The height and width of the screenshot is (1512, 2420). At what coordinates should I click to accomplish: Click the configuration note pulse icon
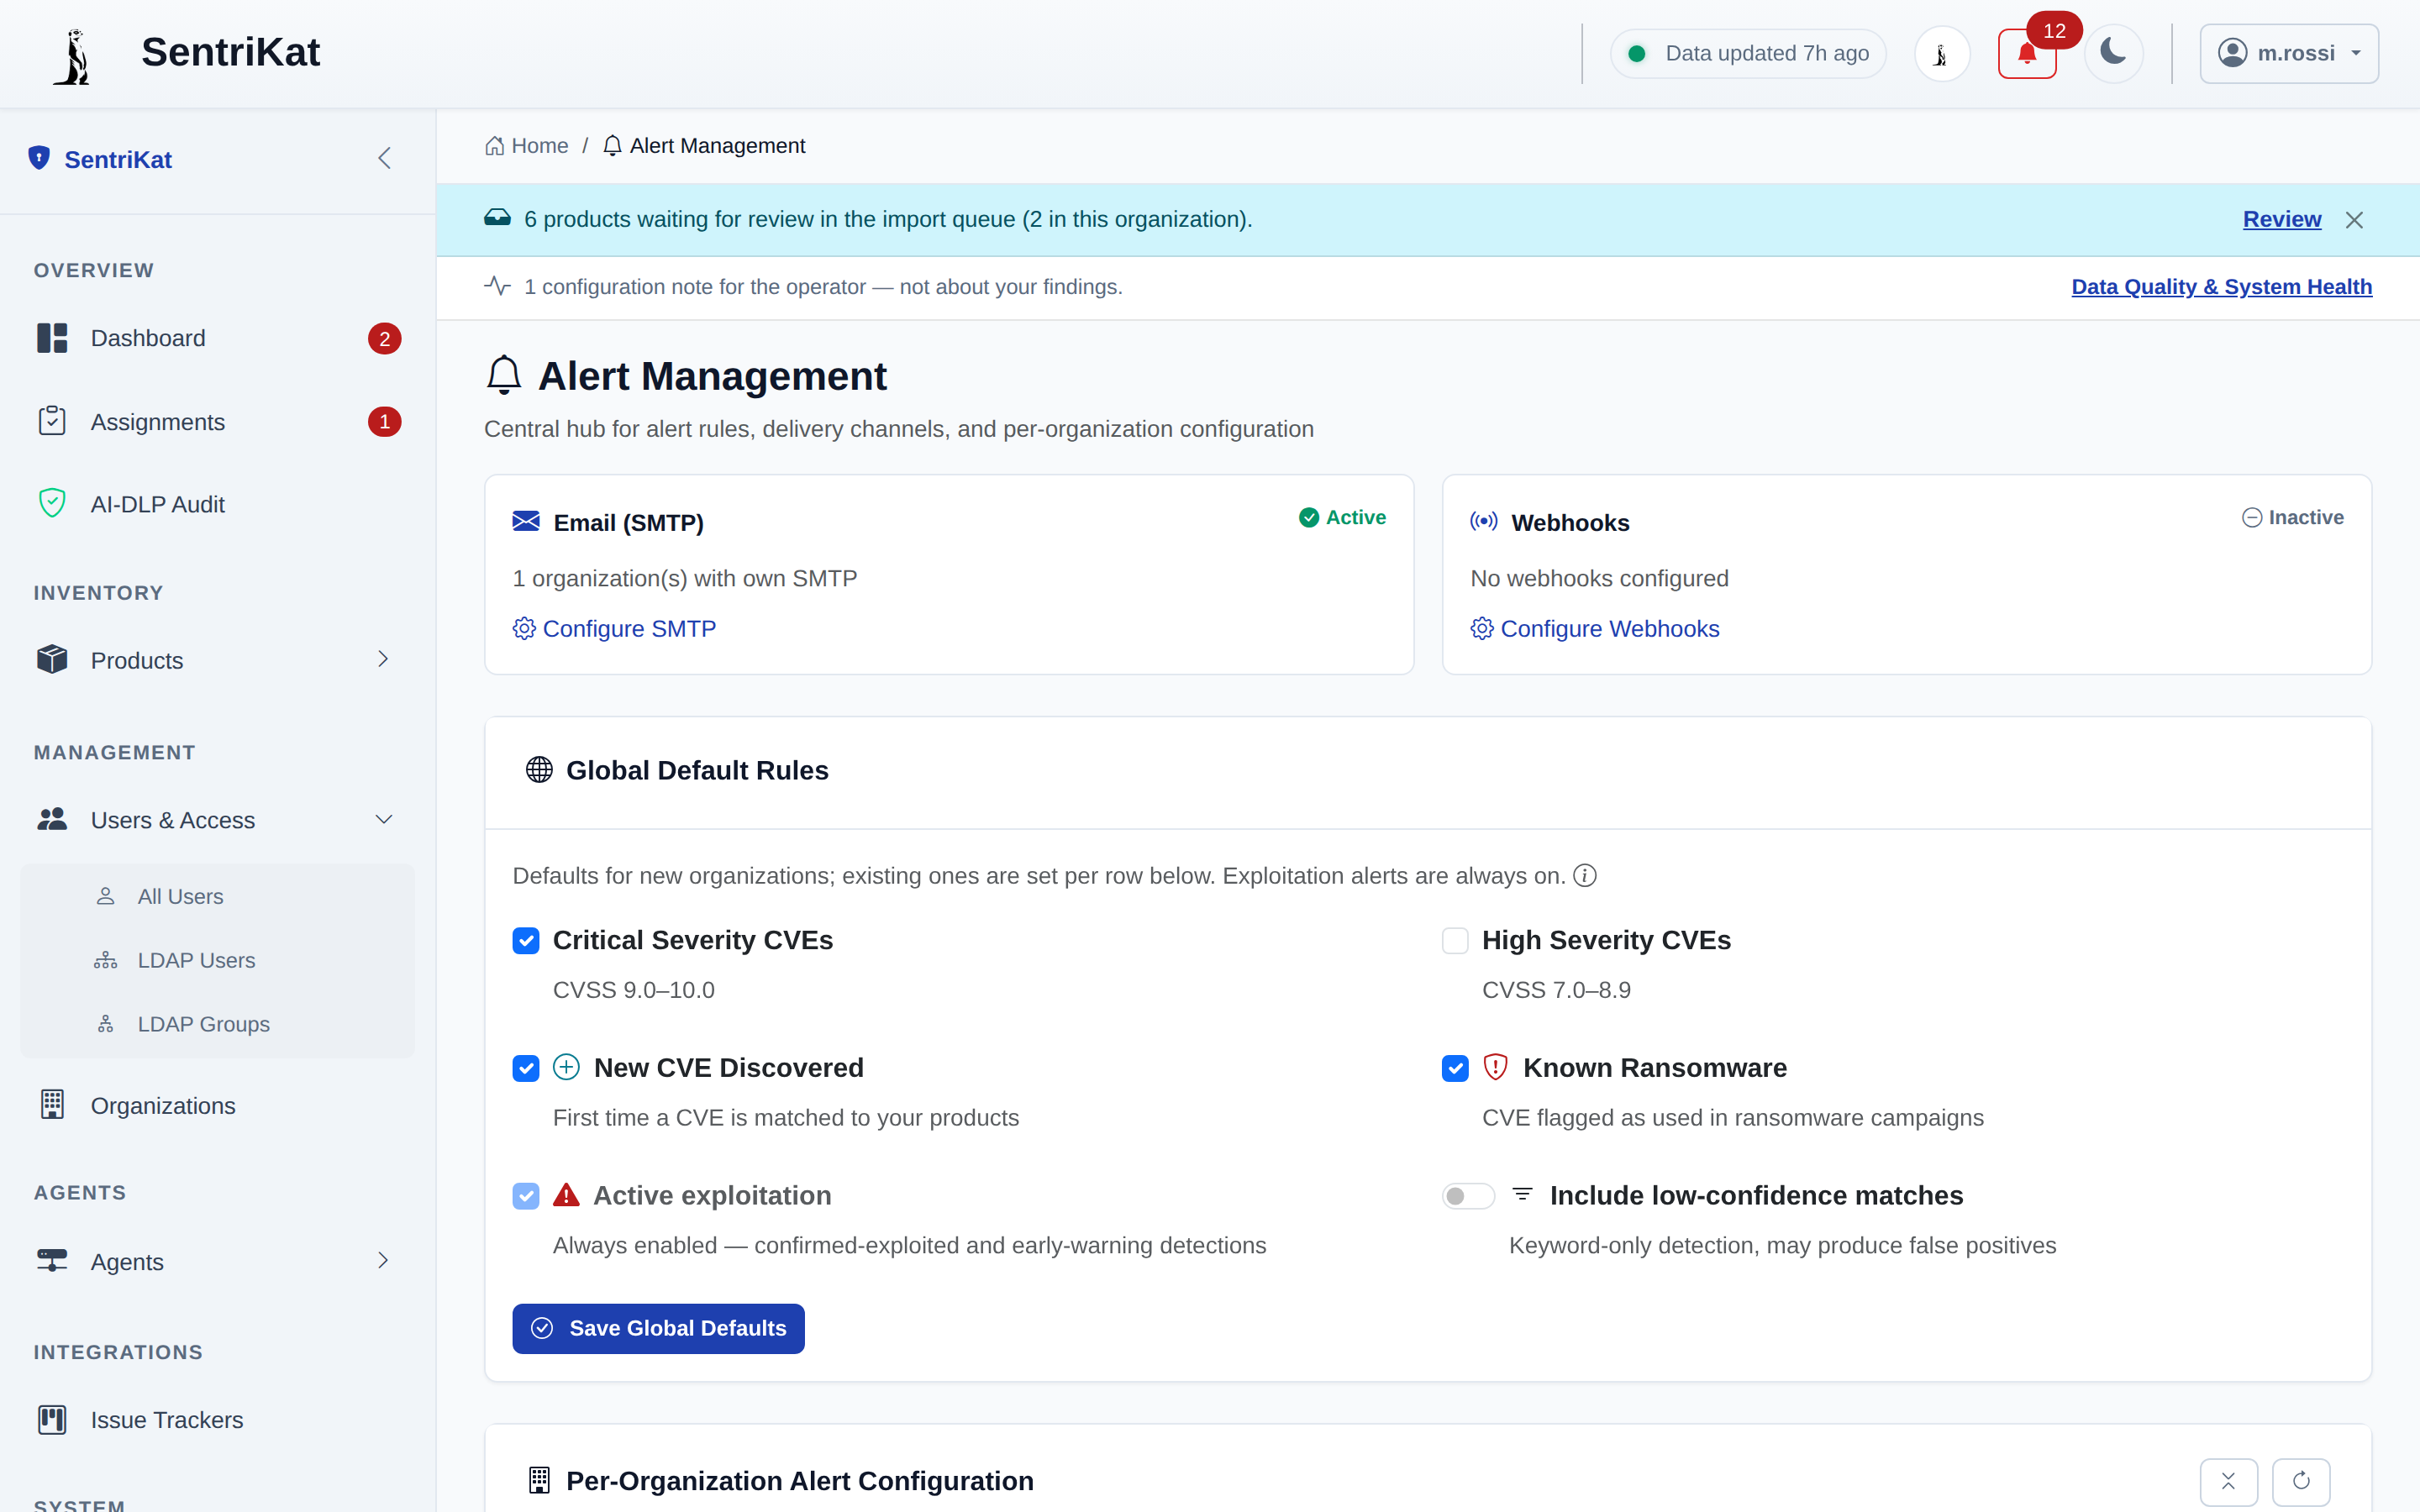[x=497, y=286]
